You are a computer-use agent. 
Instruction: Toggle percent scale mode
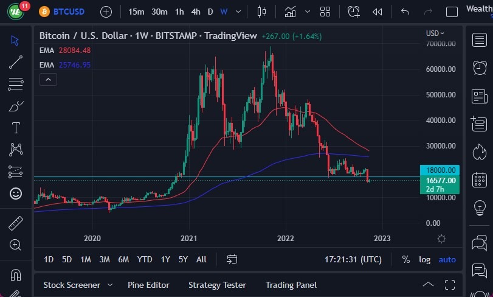(x=405, y=259)
